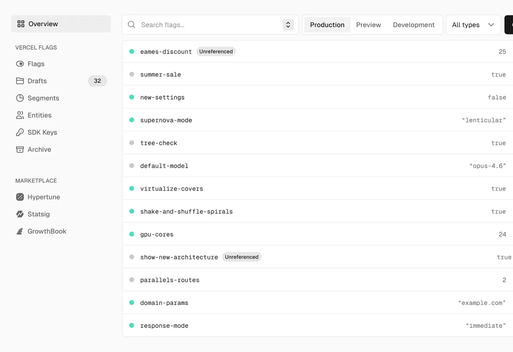Open the virtualize-covers flag

point(171,189)
